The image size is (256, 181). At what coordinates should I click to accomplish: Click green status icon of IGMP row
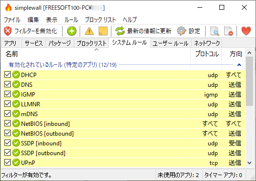(x=16, y=94)
